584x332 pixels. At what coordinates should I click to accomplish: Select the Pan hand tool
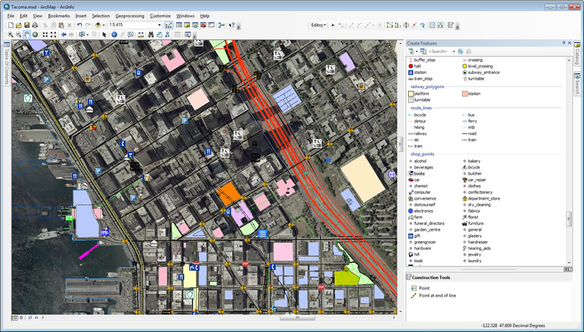click(27, 34)
